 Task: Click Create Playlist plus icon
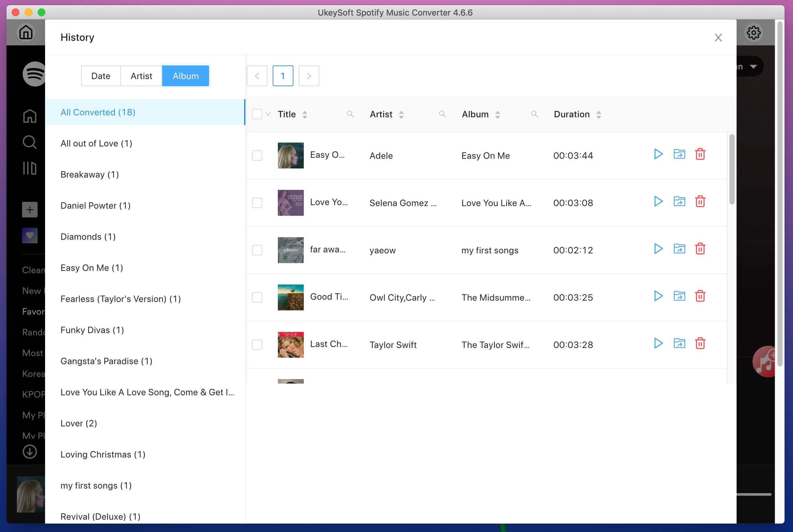click(30, 210)
